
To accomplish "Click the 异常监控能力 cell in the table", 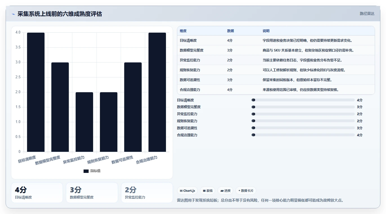I will coord(190,60).
